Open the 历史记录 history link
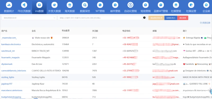212x99 pixels. pos(205,23)
